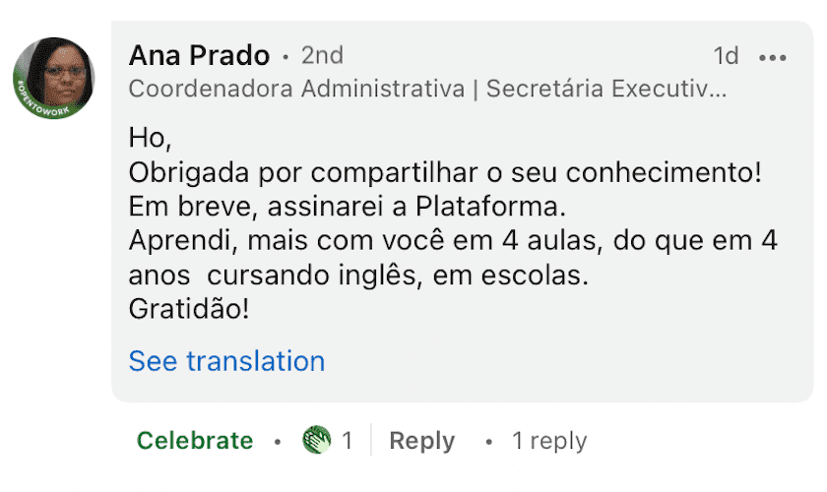Click the Gratidão! line in comment
The image size is (827, 492).
click(x=189, y=309)
